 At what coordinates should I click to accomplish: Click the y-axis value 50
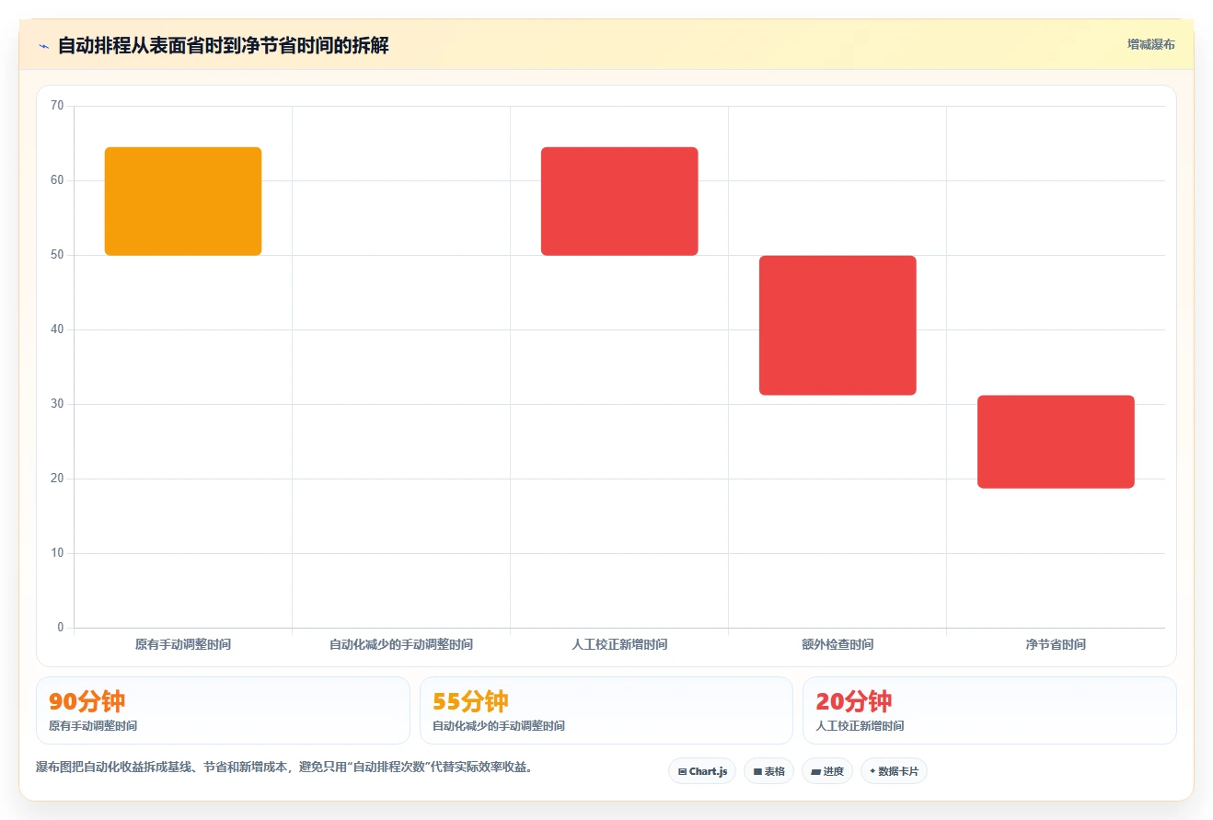pyautogui.click(x=57, y=255)
